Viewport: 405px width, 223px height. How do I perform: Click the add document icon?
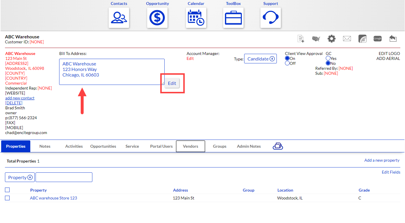point(301,39)
